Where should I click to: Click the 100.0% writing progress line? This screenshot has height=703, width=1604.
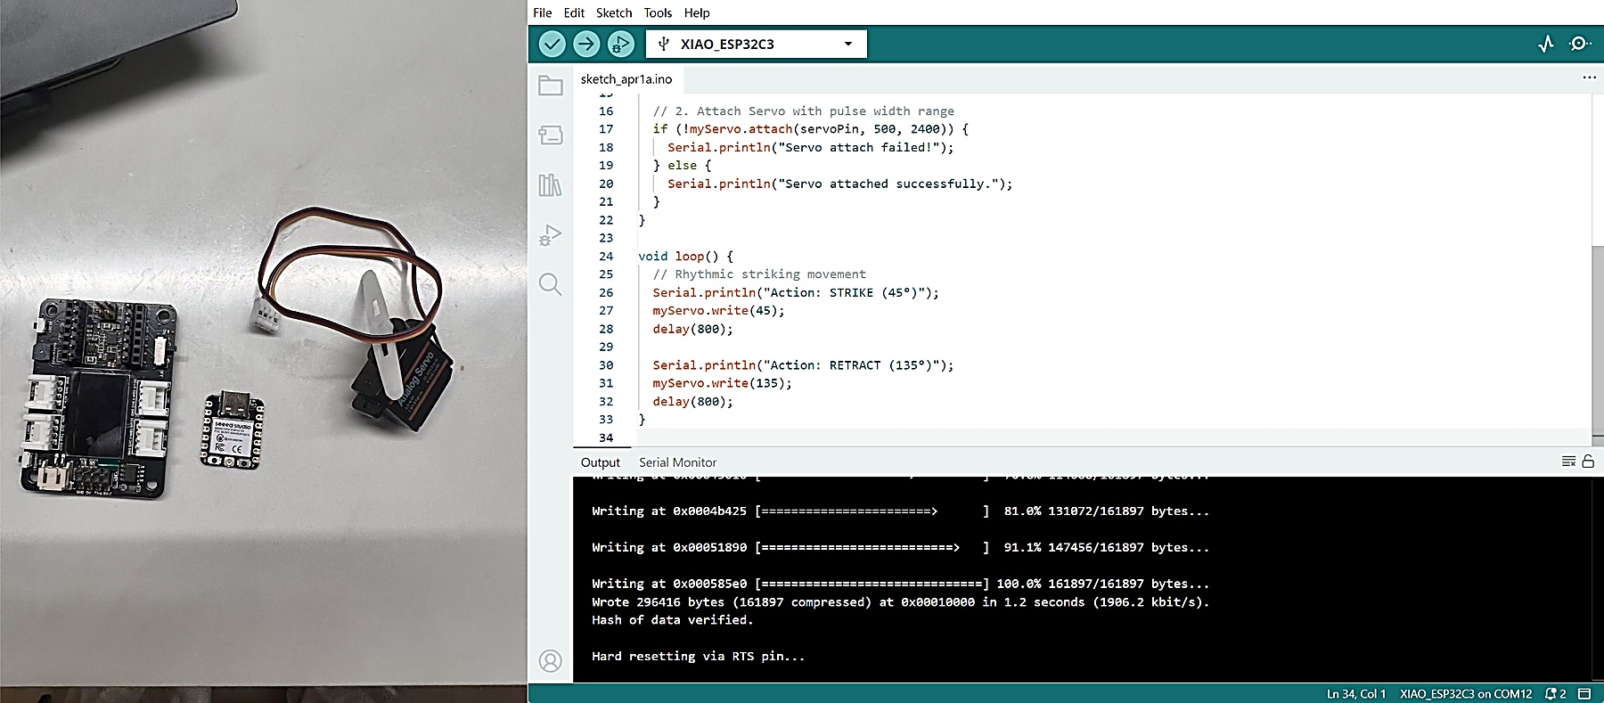(x=900, y=584)
